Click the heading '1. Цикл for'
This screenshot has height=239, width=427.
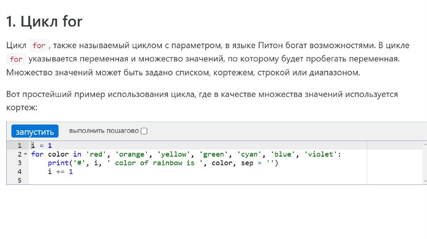pos(44,21)
